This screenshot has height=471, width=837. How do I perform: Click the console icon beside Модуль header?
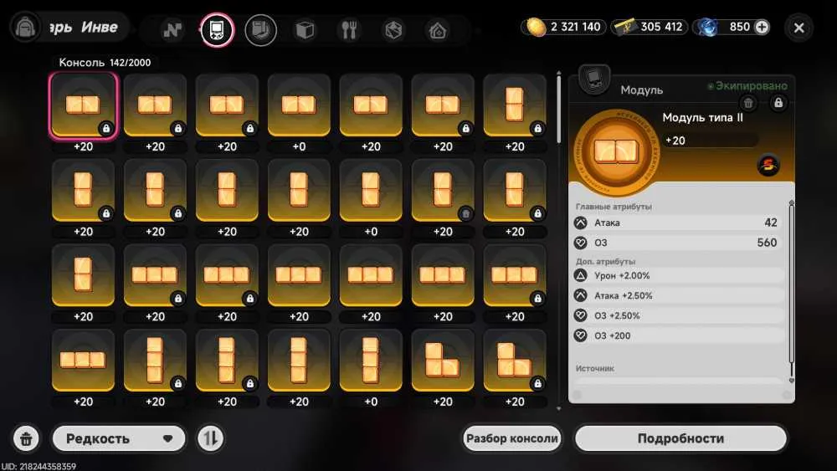click(593, 79)
